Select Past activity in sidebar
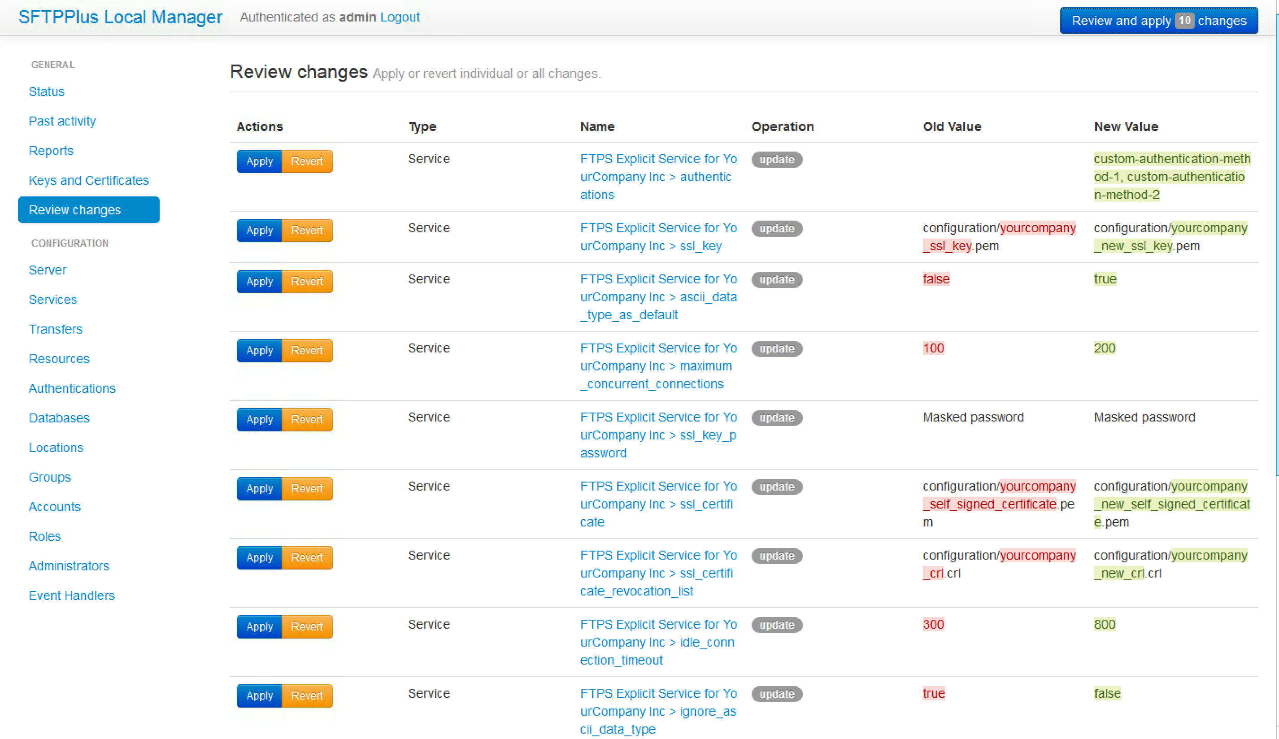The width and height of the screenshot is (1279, 739). click(62, 122)
